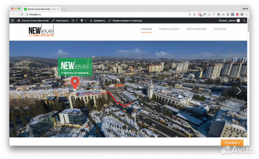259x159 pixels.
Task: Go to previous slide with left arrow
Action: point(18,91)
